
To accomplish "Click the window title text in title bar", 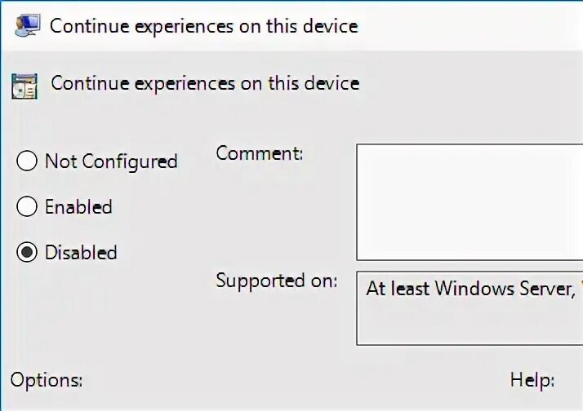I will click(203, 25).
